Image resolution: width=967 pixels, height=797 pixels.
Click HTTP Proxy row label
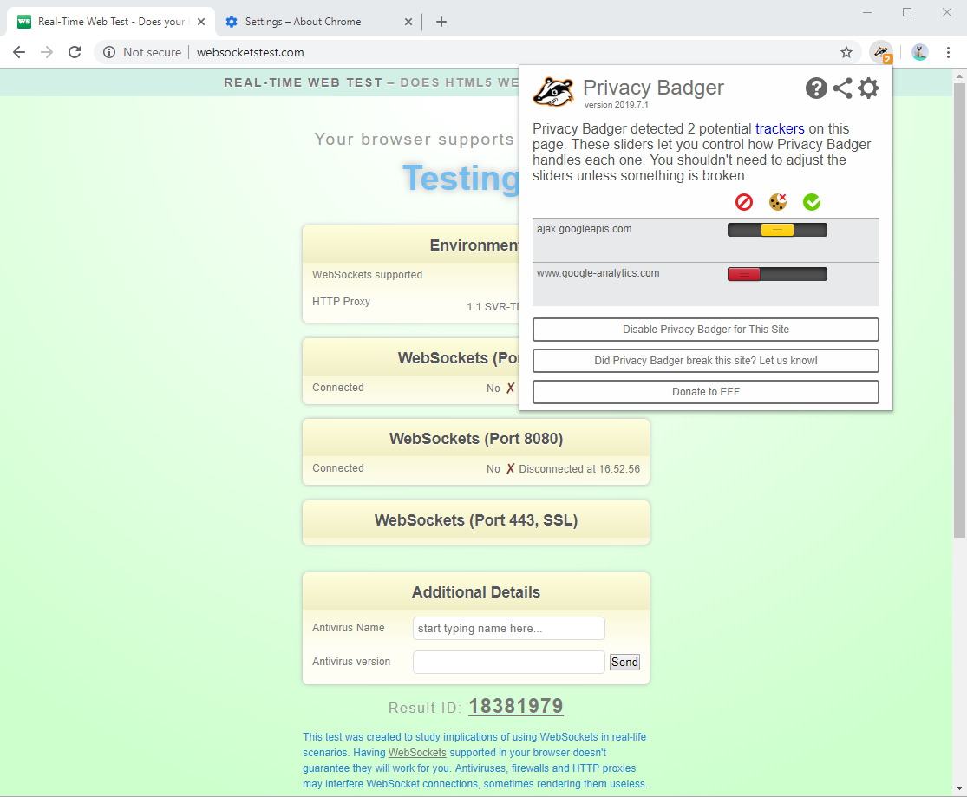[341, 302]
